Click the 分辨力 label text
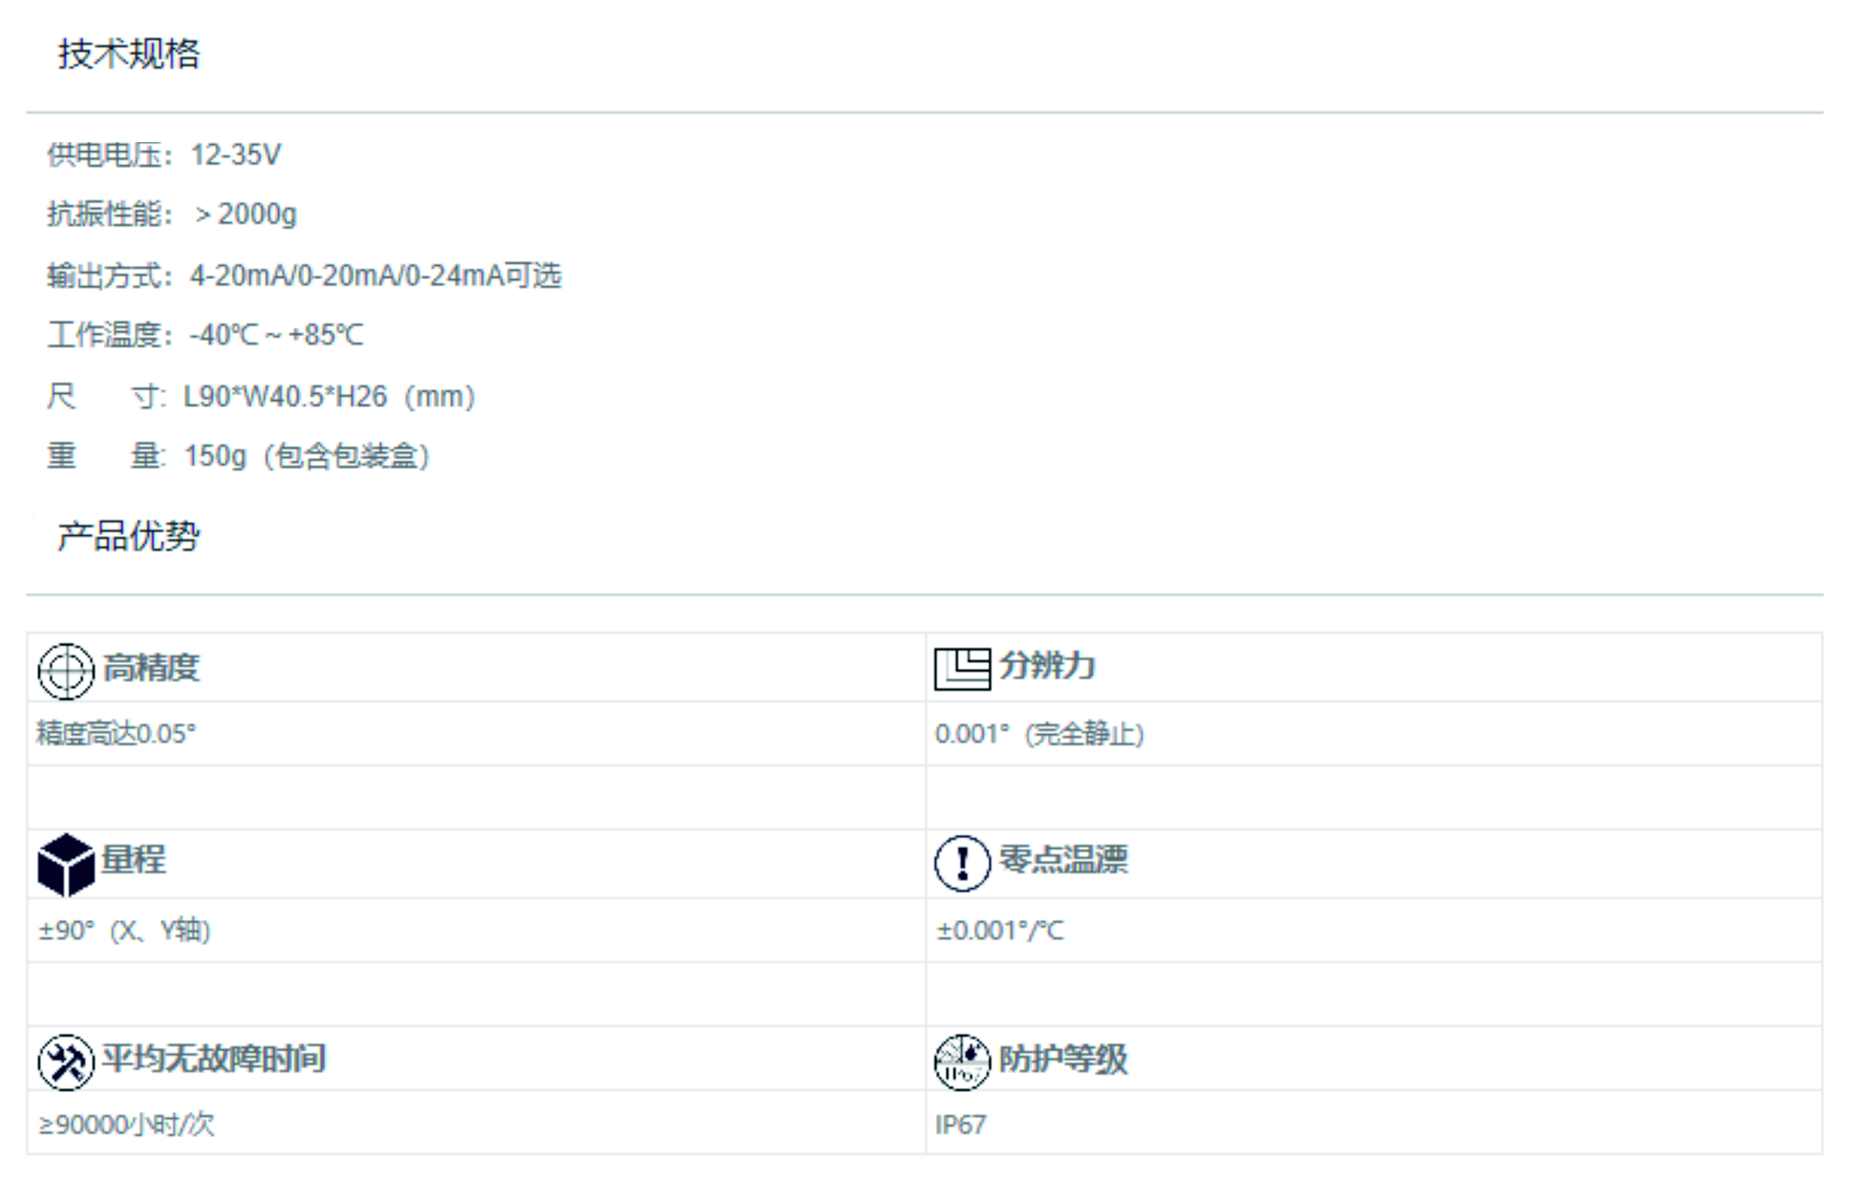Image resolution: width=1864 pixels, height=1186 pixels. coord(1047,666)
